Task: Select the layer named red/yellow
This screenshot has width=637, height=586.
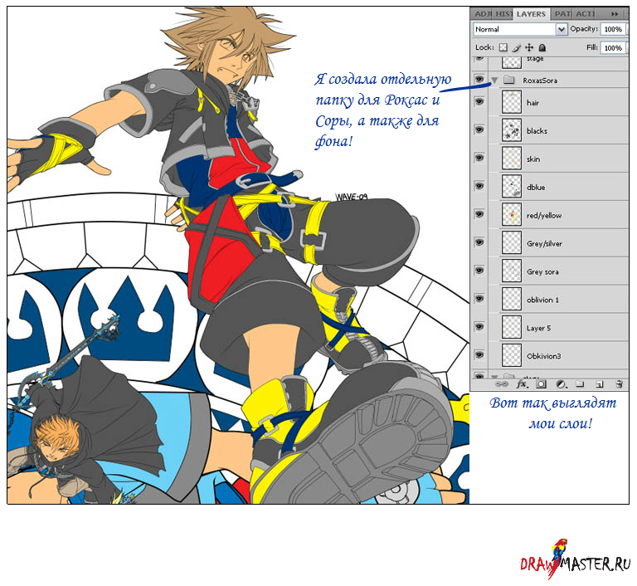Action: [x=544, y=216]
